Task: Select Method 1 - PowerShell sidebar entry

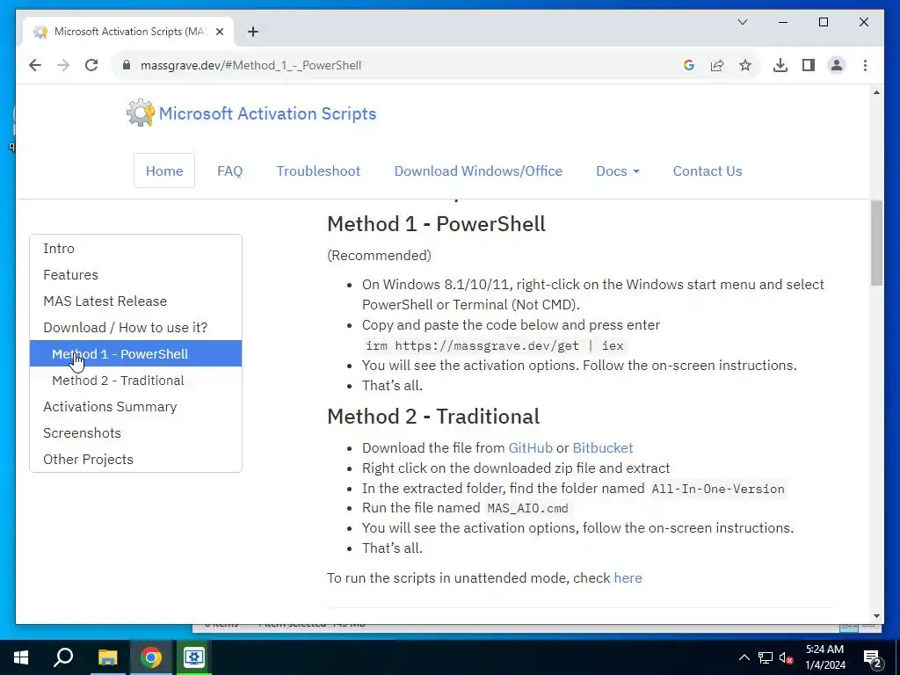Action: (x=135, y=353)
